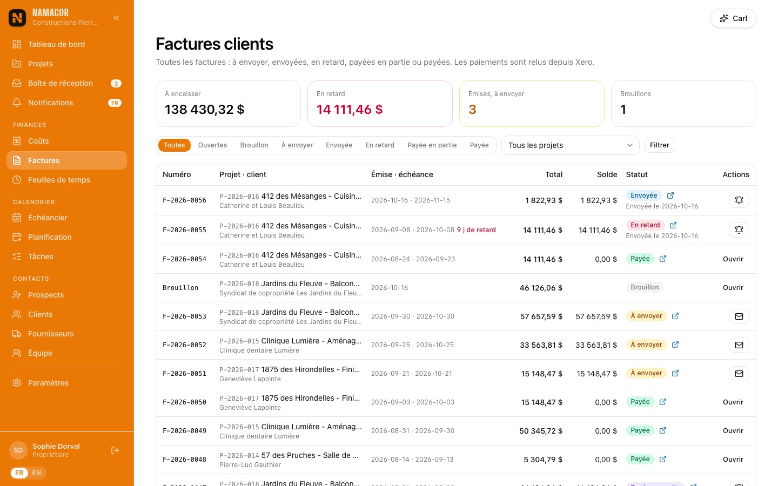The image size is (778, 486).
Task: Collapse the sidebar with the double-chevron icon
Action: 116,18
